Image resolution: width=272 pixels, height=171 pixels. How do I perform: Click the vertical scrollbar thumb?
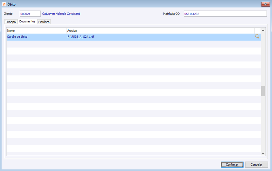263,91
